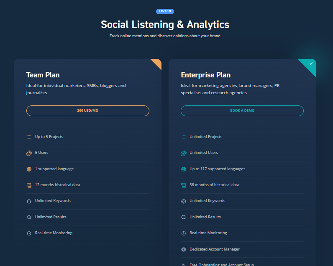Click 'Up to 117 supported languages' text
The height and width of the screenshot is (266, 333).
(218, 169)
